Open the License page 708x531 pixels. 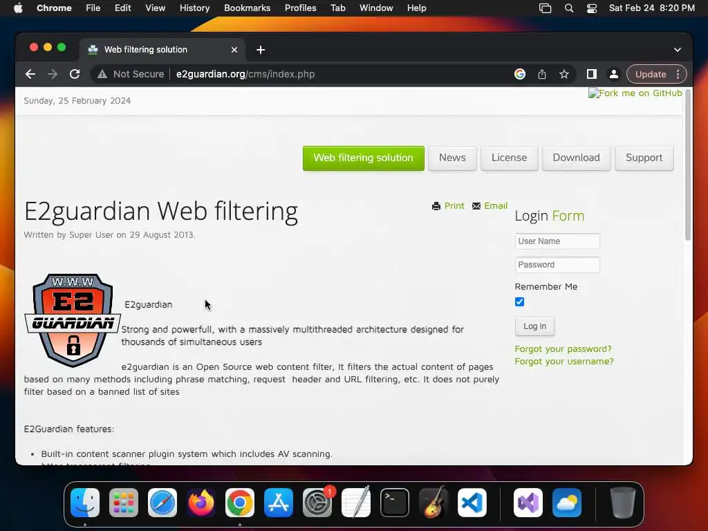point(510,158)
